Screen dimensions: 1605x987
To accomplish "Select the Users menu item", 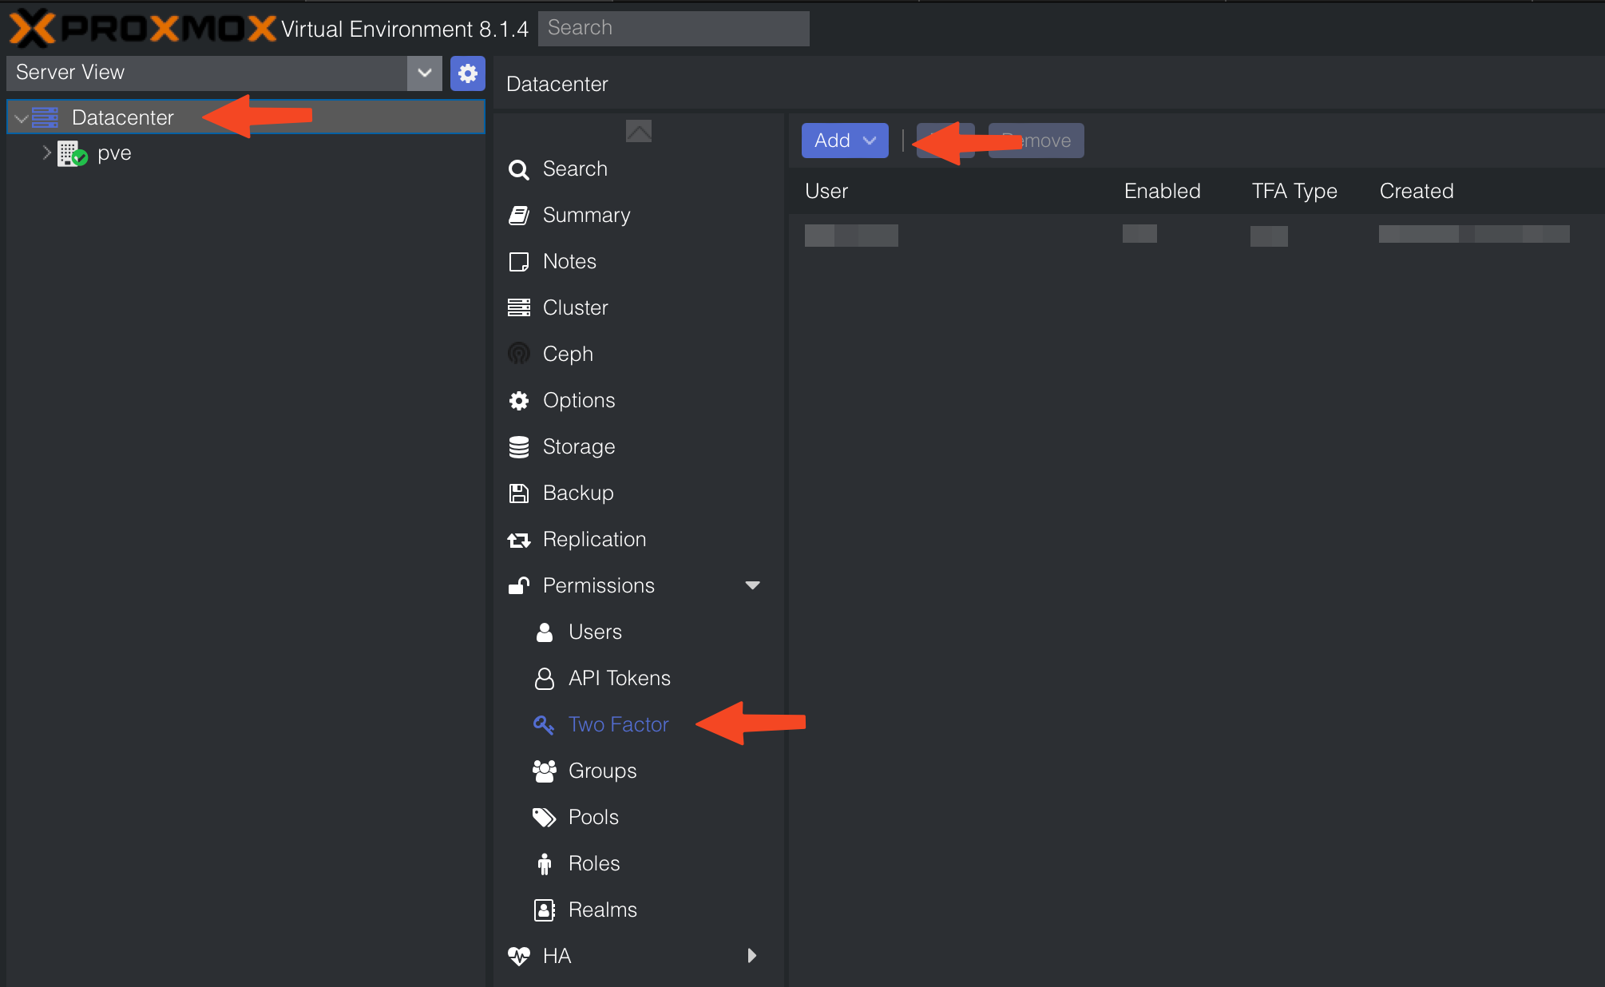I will 595,632.
